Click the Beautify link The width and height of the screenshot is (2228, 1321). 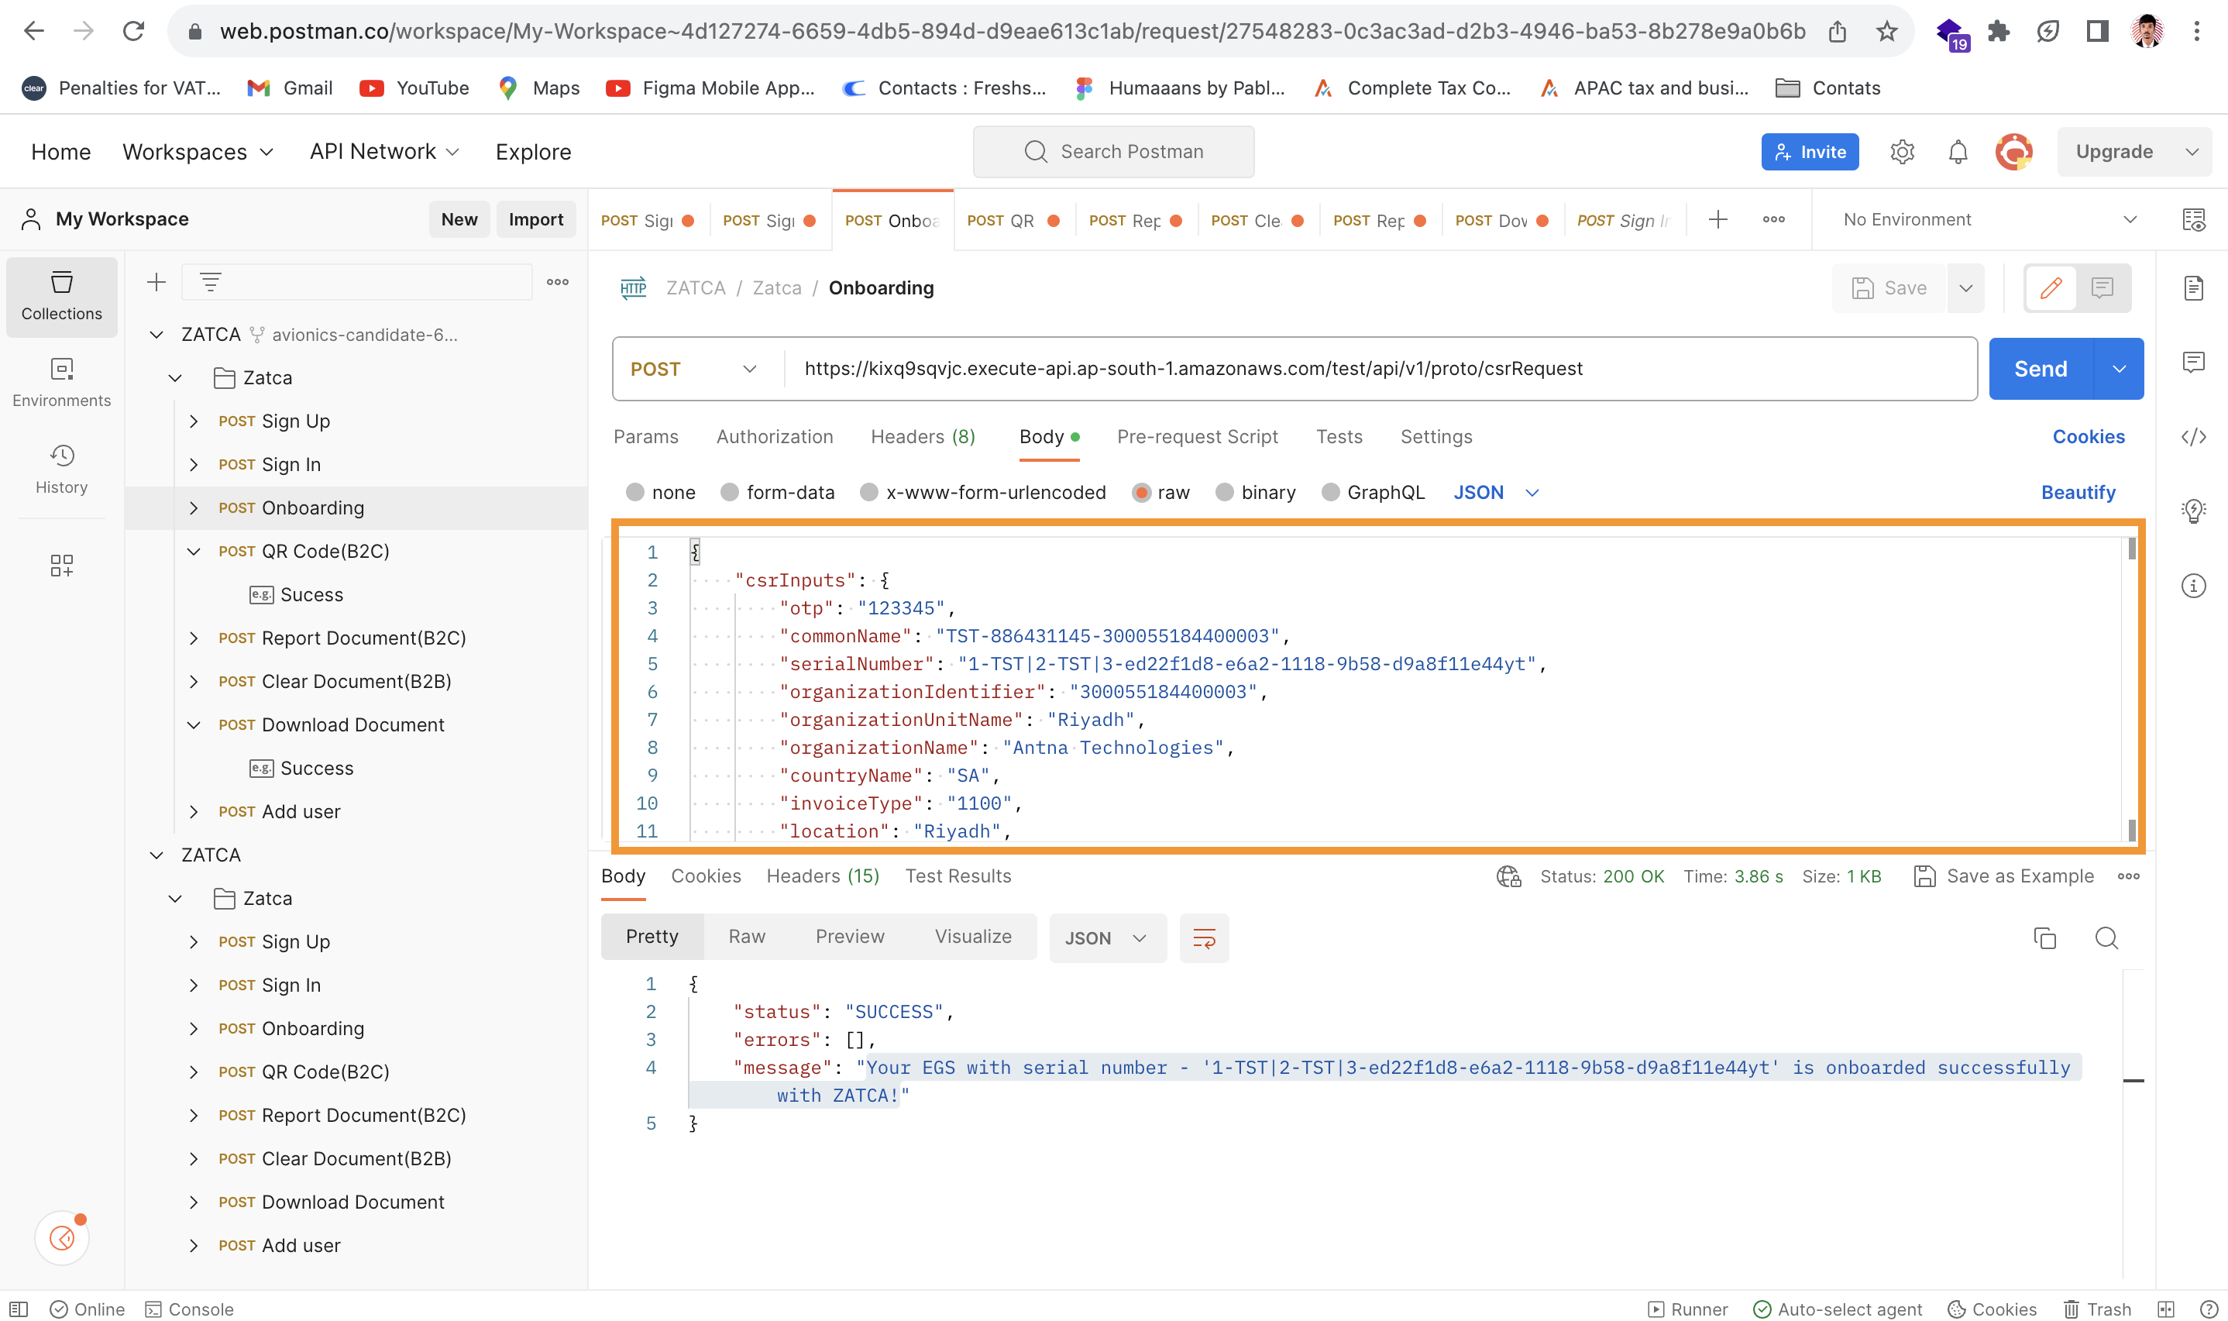(x=2078, y=491)
